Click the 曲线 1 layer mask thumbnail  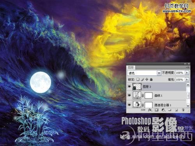pyautogui.click(x=149, y=96)
